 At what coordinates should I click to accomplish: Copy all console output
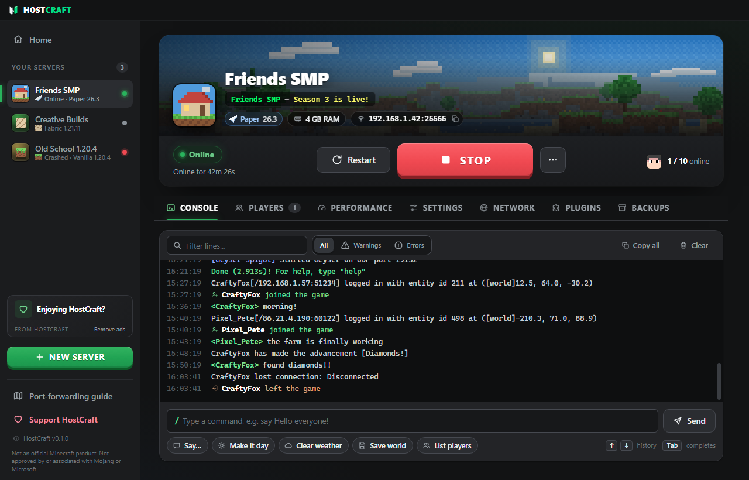click(641, 245)
